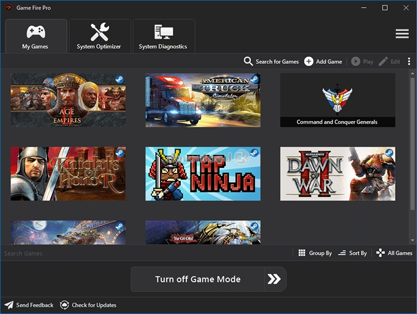Viewport: 417px width, 314px height.
Task: Select Dawn of War II tile
Action: click(337, 173)
